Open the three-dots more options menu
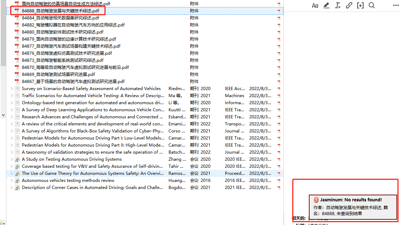This screenshot has height=225, width=401. coord(396,5)
